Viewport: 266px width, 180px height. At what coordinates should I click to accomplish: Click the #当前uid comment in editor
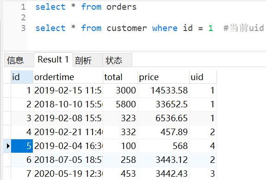point(244,28)
